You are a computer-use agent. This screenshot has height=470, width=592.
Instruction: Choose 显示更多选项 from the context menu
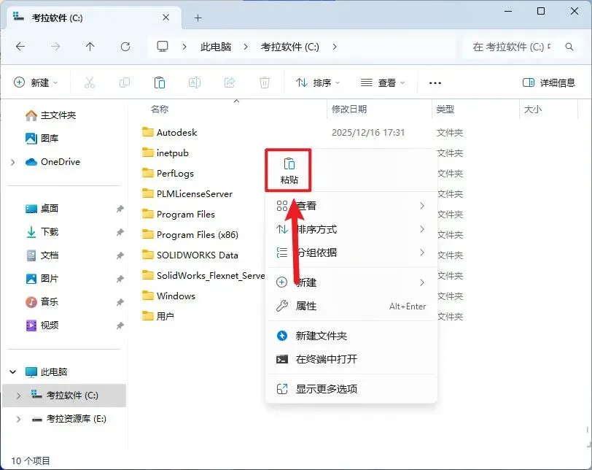tap(351, 389)
